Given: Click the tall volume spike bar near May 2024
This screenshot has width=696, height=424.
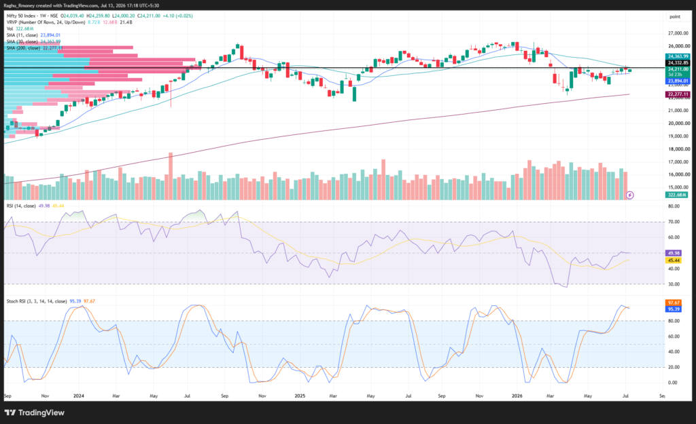Looking at the screenshot, I should pyautogui.click(x=171, y=176).
